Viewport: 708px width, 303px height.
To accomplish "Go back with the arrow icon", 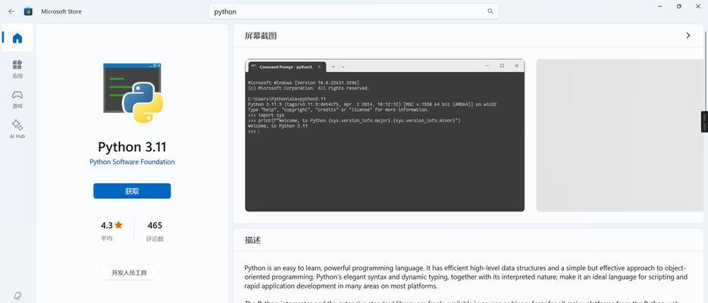I will click(11, 11).
